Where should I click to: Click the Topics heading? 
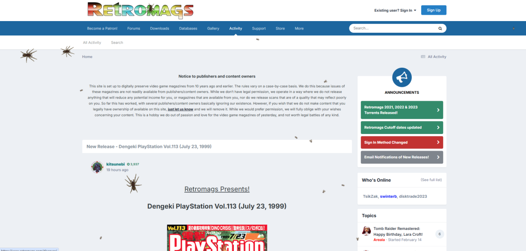(x=369, y=216)
